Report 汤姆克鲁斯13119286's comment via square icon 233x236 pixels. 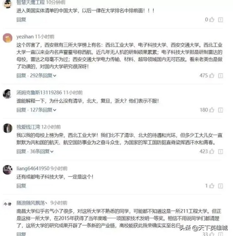click(x=220, y=110)
